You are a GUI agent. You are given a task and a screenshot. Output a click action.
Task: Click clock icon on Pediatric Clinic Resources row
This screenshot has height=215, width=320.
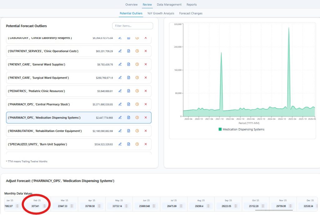coord(137,91)
